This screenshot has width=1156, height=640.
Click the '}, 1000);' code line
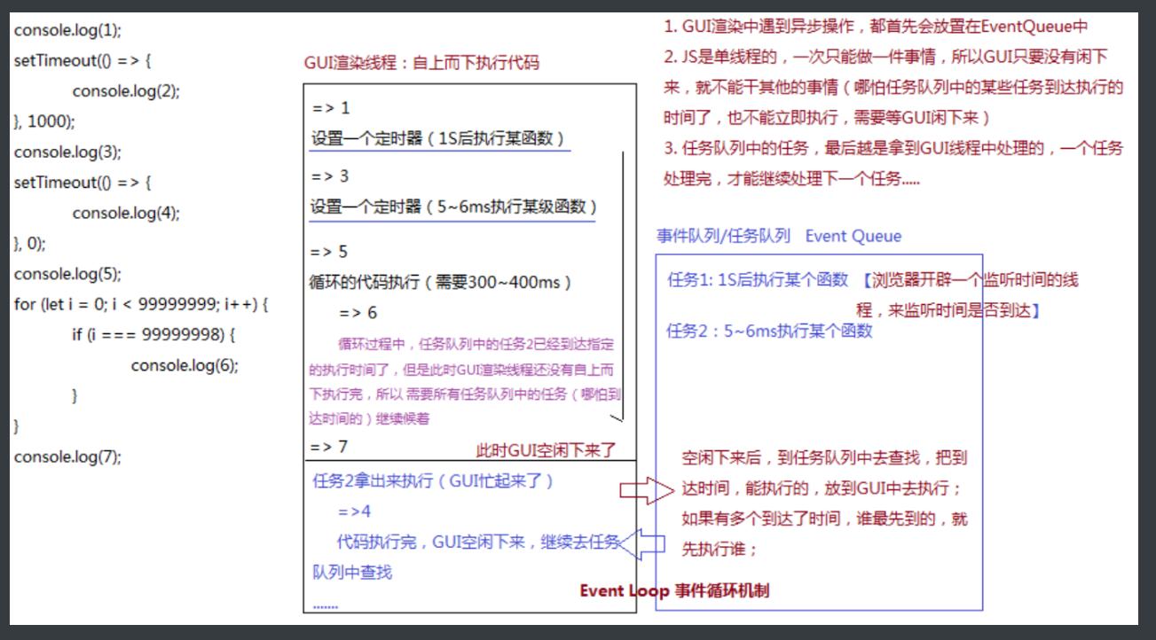coord(44,121)
